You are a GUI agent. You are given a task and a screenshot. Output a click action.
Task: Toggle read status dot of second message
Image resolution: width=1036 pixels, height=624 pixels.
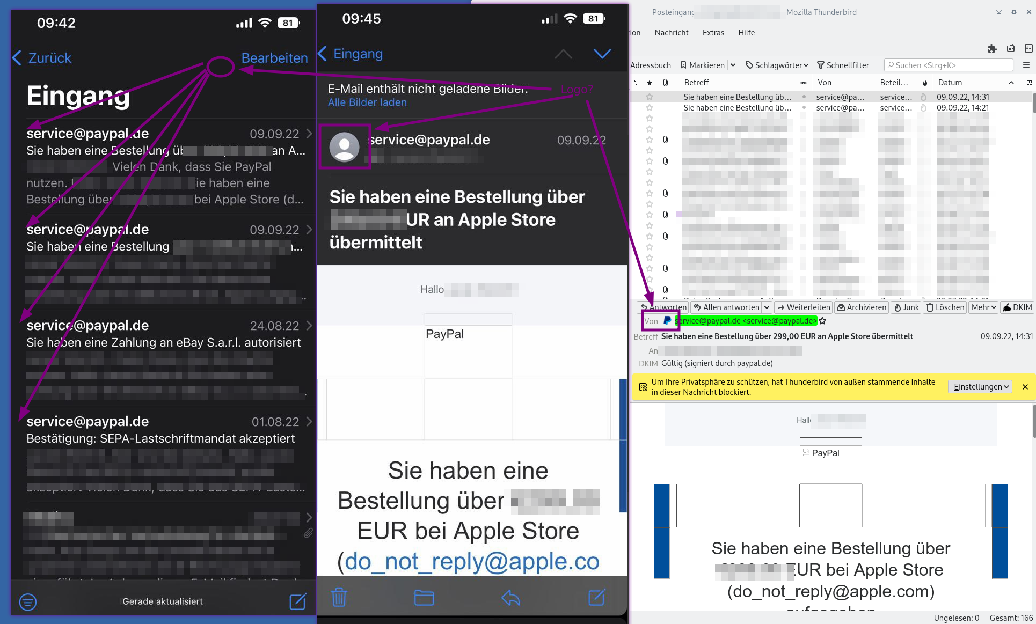[x=804, y=108]
